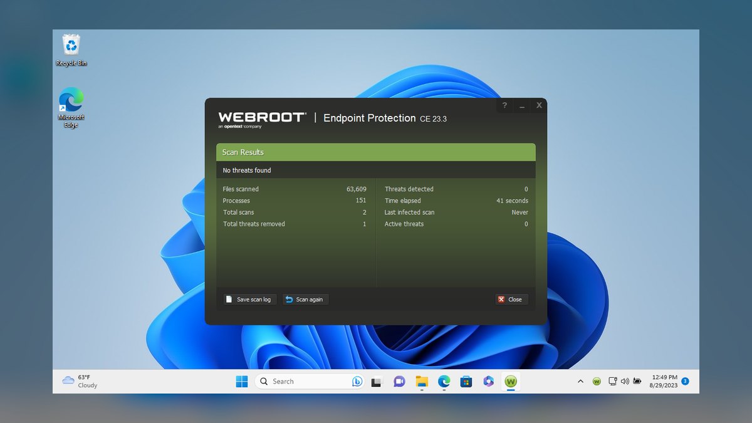This screenshot has width=752, height=423.
Task: Open Webroot help question mark icon
Action: (504, 106)
